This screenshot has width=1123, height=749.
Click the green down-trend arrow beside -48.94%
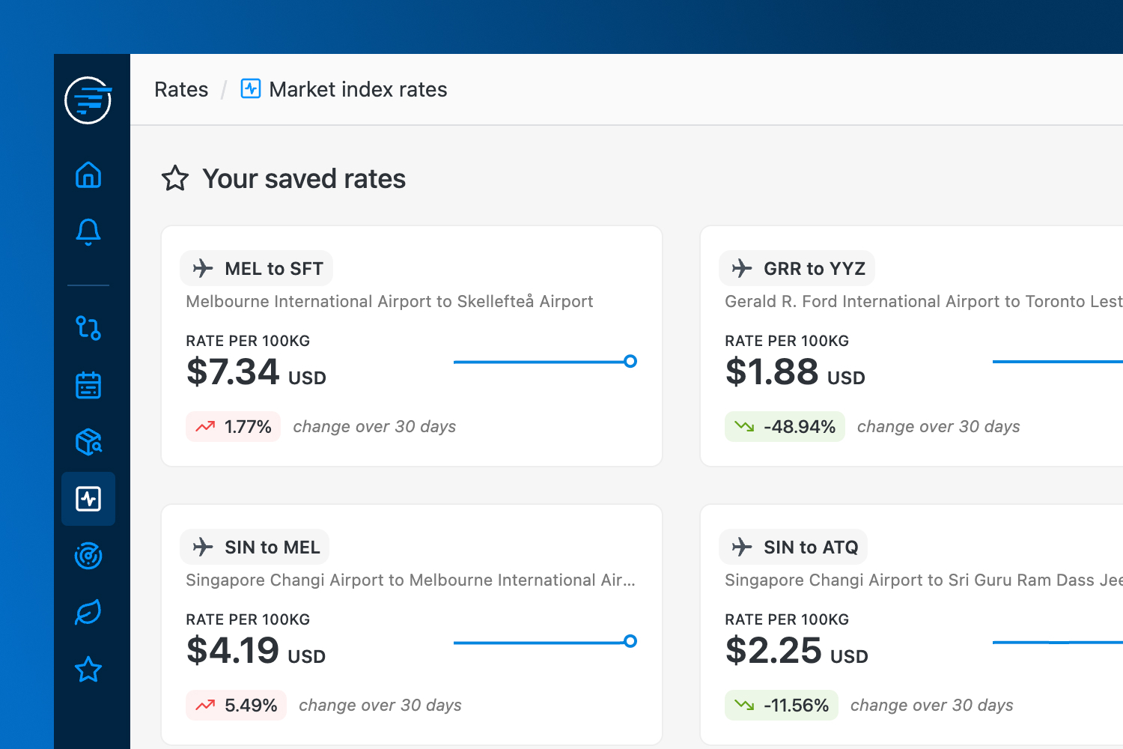point(744,426)
